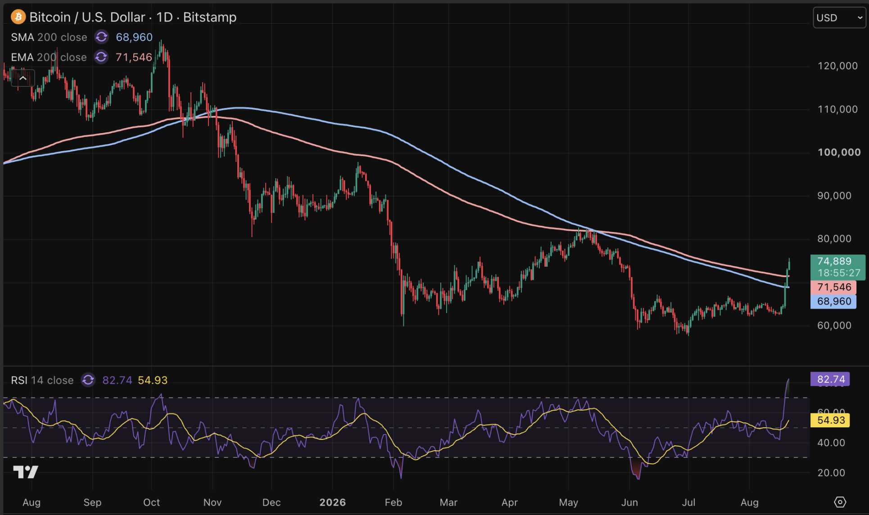Image resolution: width=869 pixels, height=515 pixels.
Task: Select the RSI 14 close indicator legend
Action: pyautogui.click(x=42, y=380)
